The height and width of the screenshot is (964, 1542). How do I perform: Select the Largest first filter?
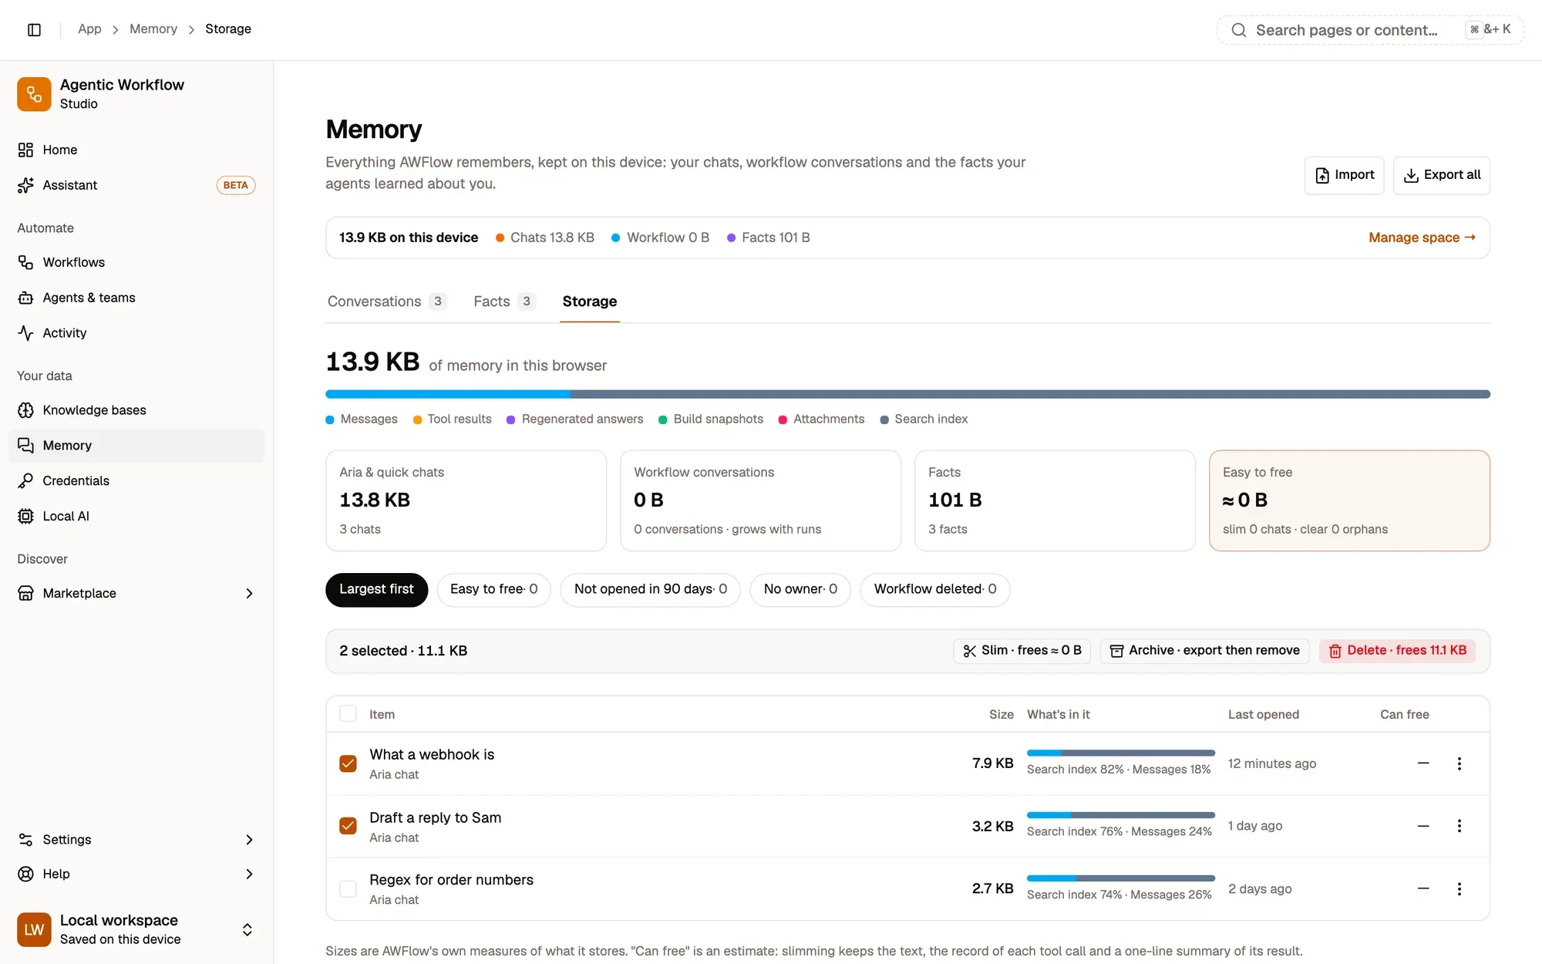pyautogui.click(x=376, y=590)
